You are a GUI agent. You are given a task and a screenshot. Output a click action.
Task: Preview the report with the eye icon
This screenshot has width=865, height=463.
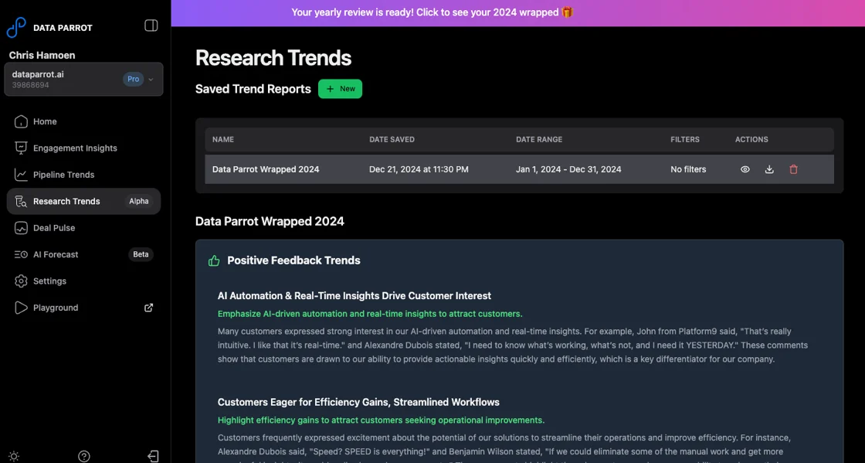coord(745,169)
